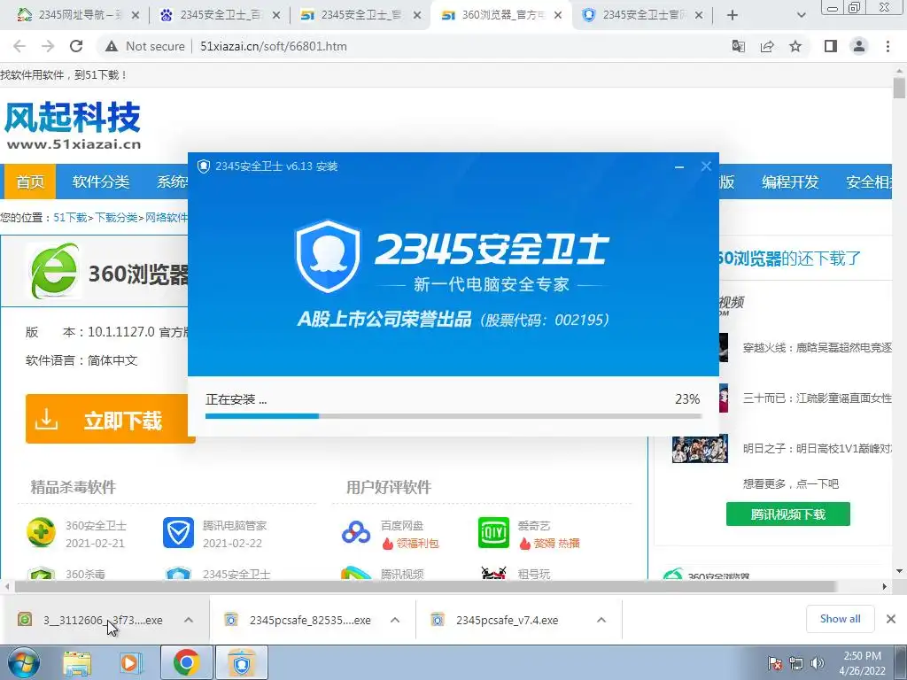This screenshot has width=907, height=680.
Task: Click the 2345安全卫士 shield logo in installer
Action: point(328,256)
